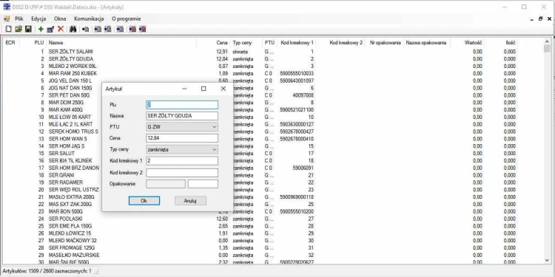Select the row SER EME PLA 150G

point(260,226)
